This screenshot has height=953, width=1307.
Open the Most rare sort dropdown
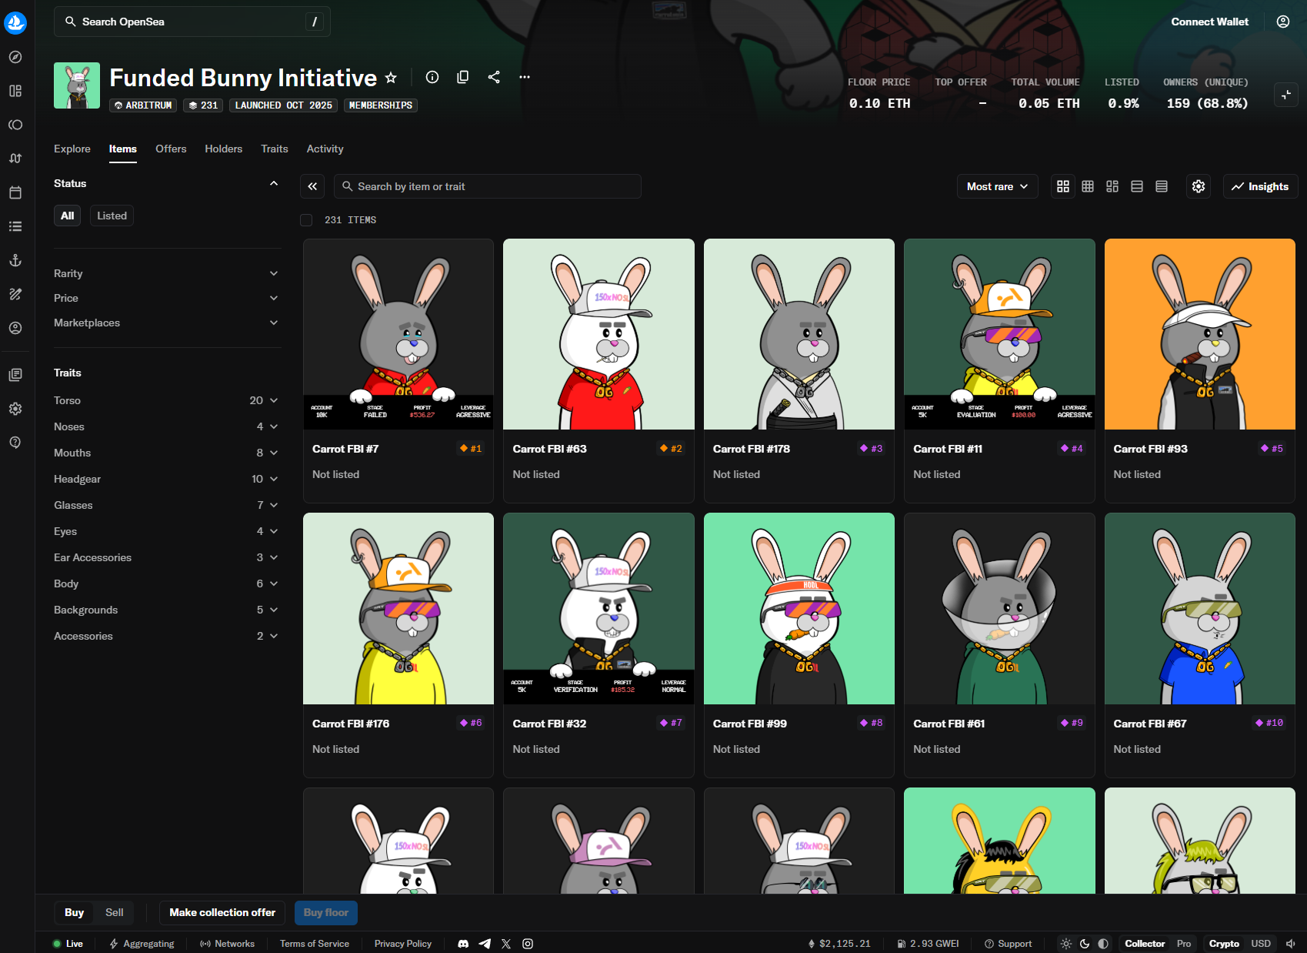tap(998, 186)
